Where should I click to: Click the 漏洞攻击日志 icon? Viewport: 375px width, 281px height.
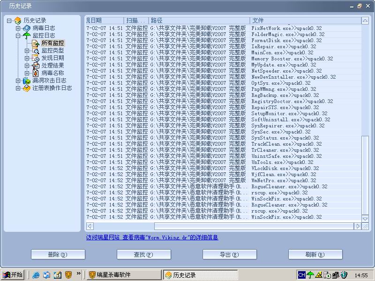(x=27, y=81)
